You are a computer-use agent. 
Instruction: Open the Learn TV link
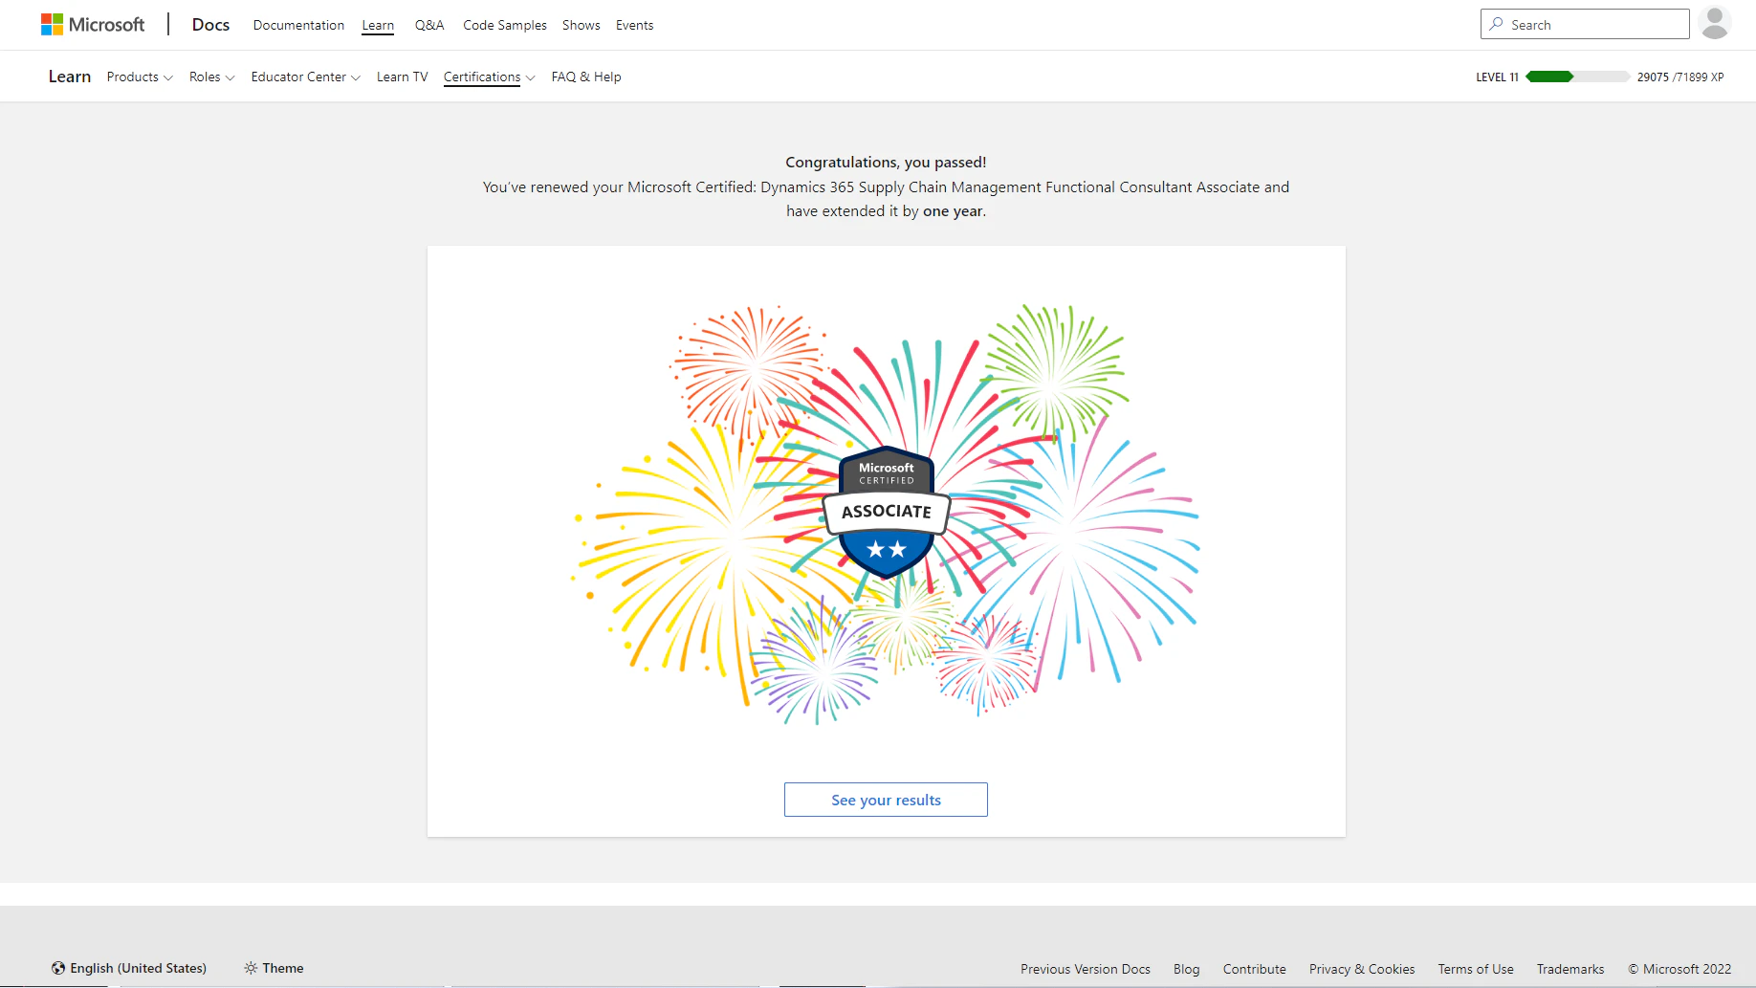[x=403, y=77]
